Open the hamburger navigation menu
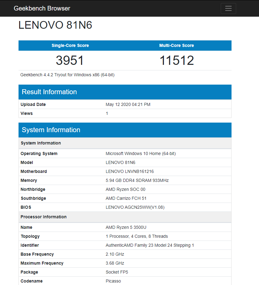The width and height of the screenshot is (259, 285). tap(228, 8)
